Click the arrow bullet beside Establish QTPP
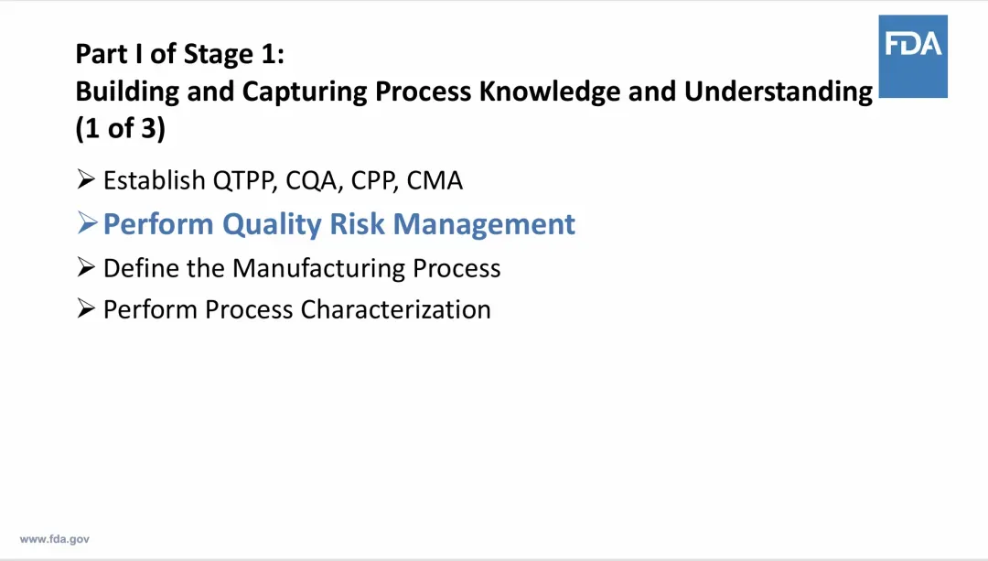Image resolution: width=988 pixels, height=561 pixels. point(86,179)
